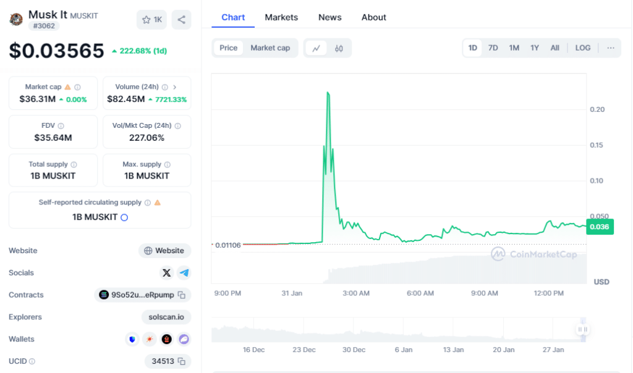Show Volume (24h) info icon
Viewport: 633px width, 373px height.
pos(164,87)
